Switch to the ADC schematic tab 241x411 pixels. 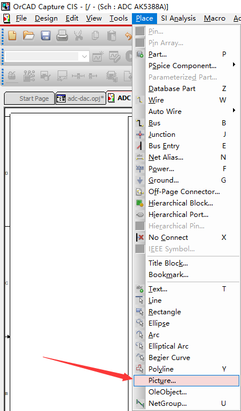click(119, 98)
